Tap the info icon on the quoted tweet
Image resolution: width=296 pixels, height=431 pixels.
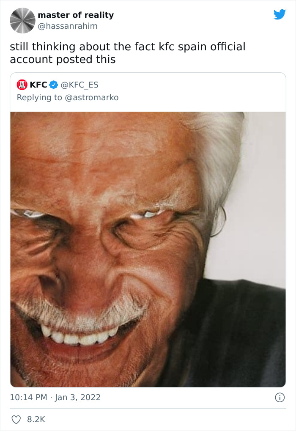coord(280,397)
